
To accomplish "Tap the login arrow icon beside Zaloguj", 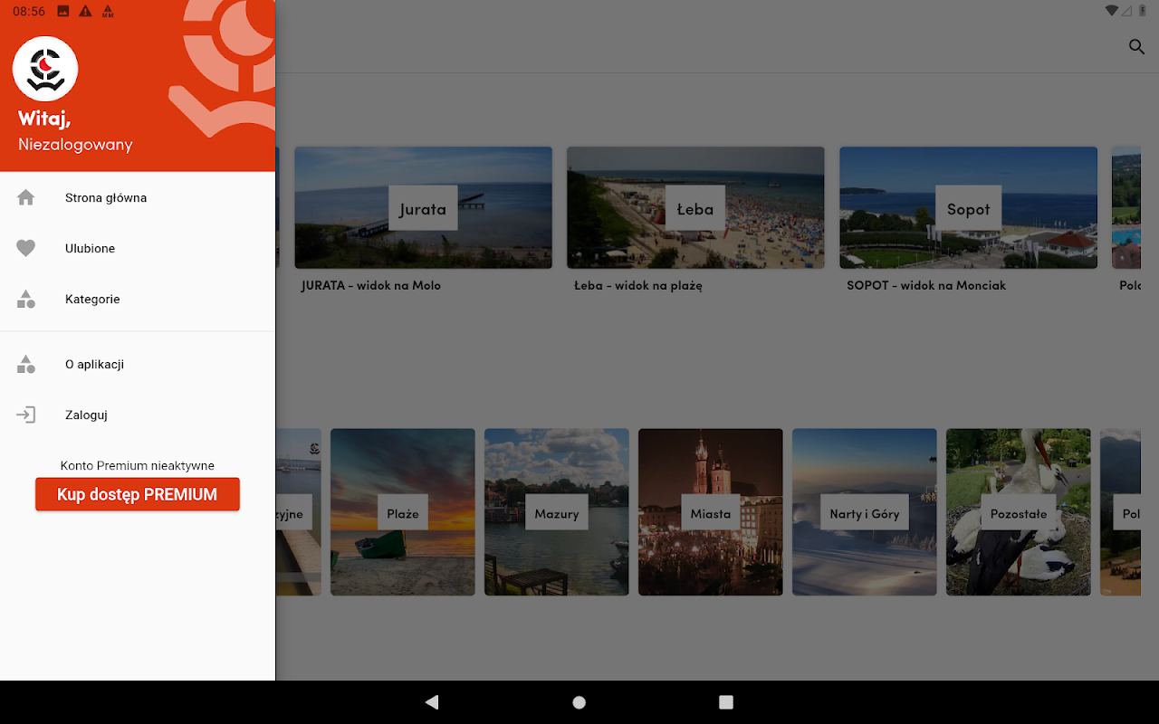I will (25, 414).
